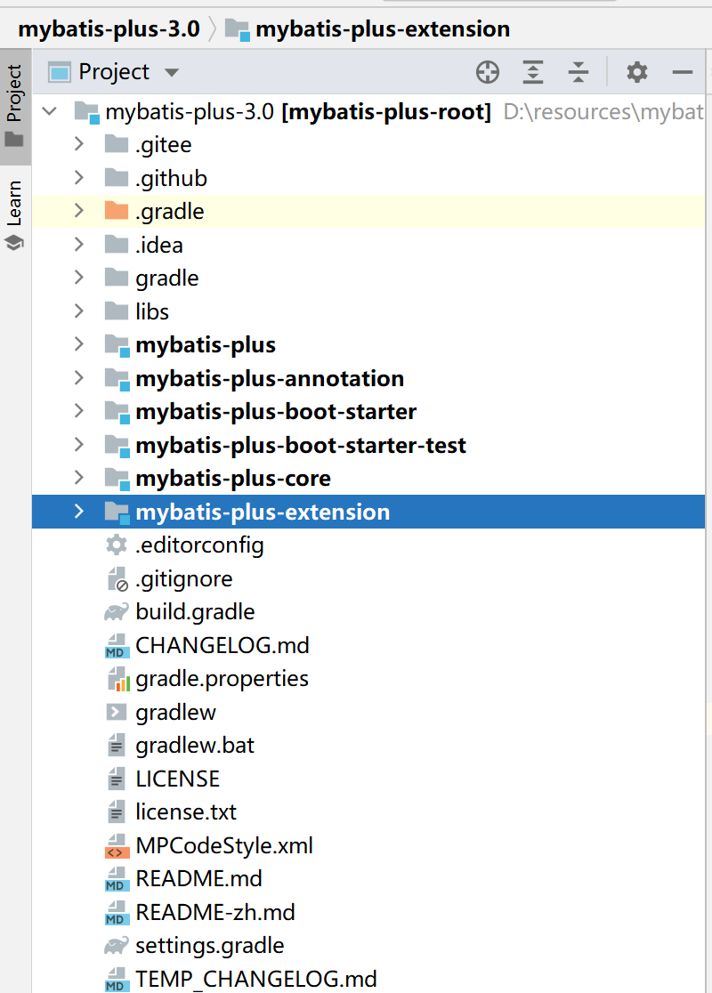Click the .gitee folder icon

pos(117,144)
